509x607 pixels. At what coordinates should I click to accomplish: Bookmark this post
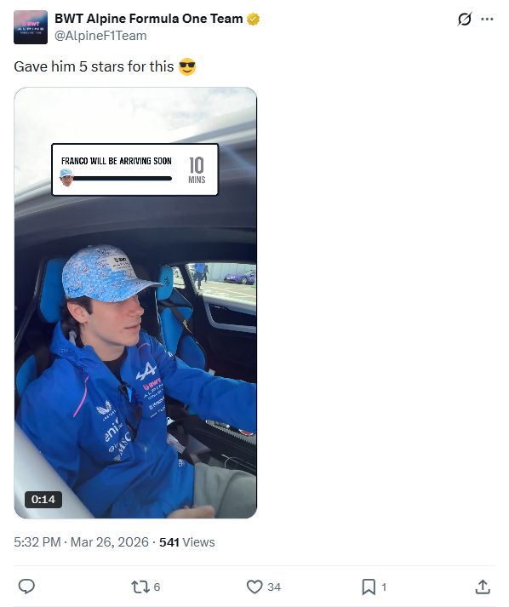[369, 587]
